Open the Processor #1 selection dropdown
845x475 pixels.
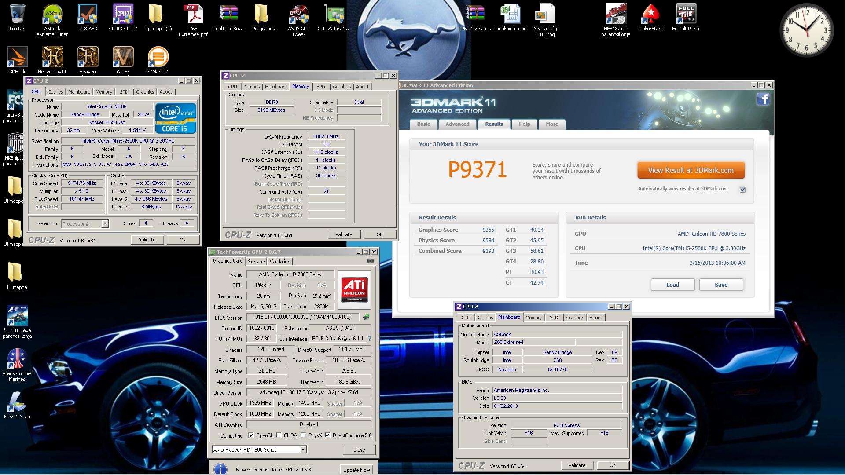point(105,224)
